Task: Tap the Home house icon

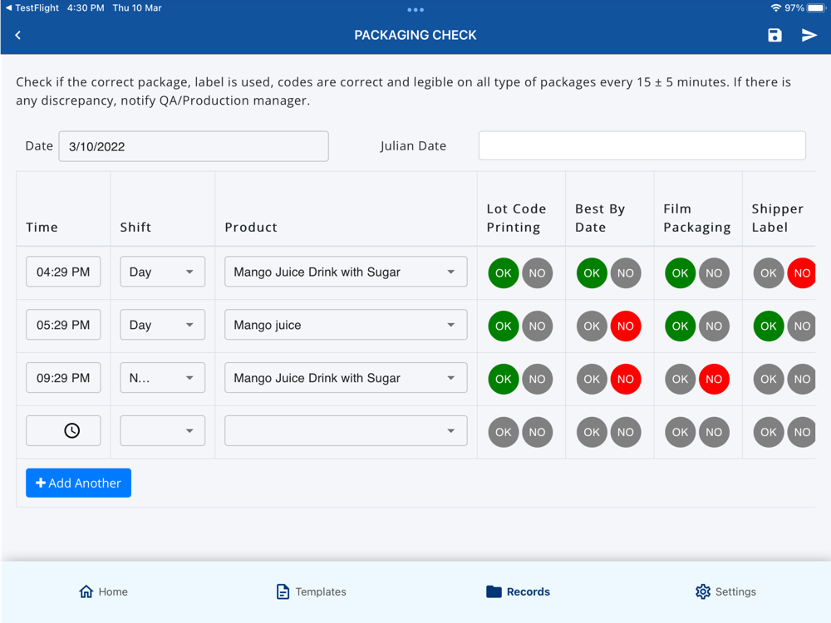Action: tap(86, 591)
